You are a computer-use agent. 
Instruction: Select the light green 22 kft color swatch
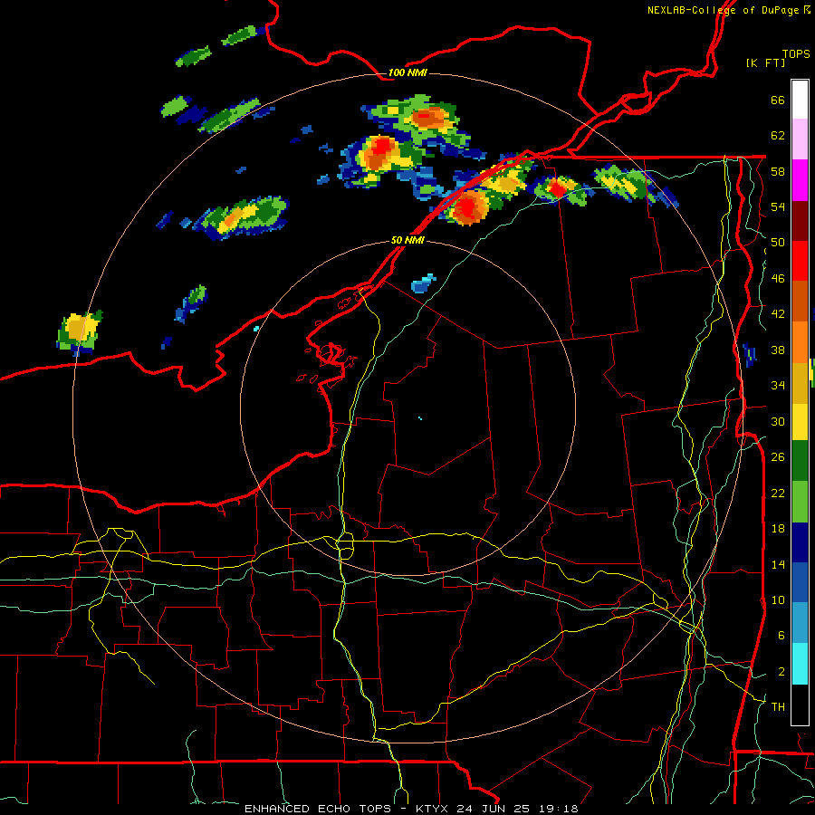(800, 502)
